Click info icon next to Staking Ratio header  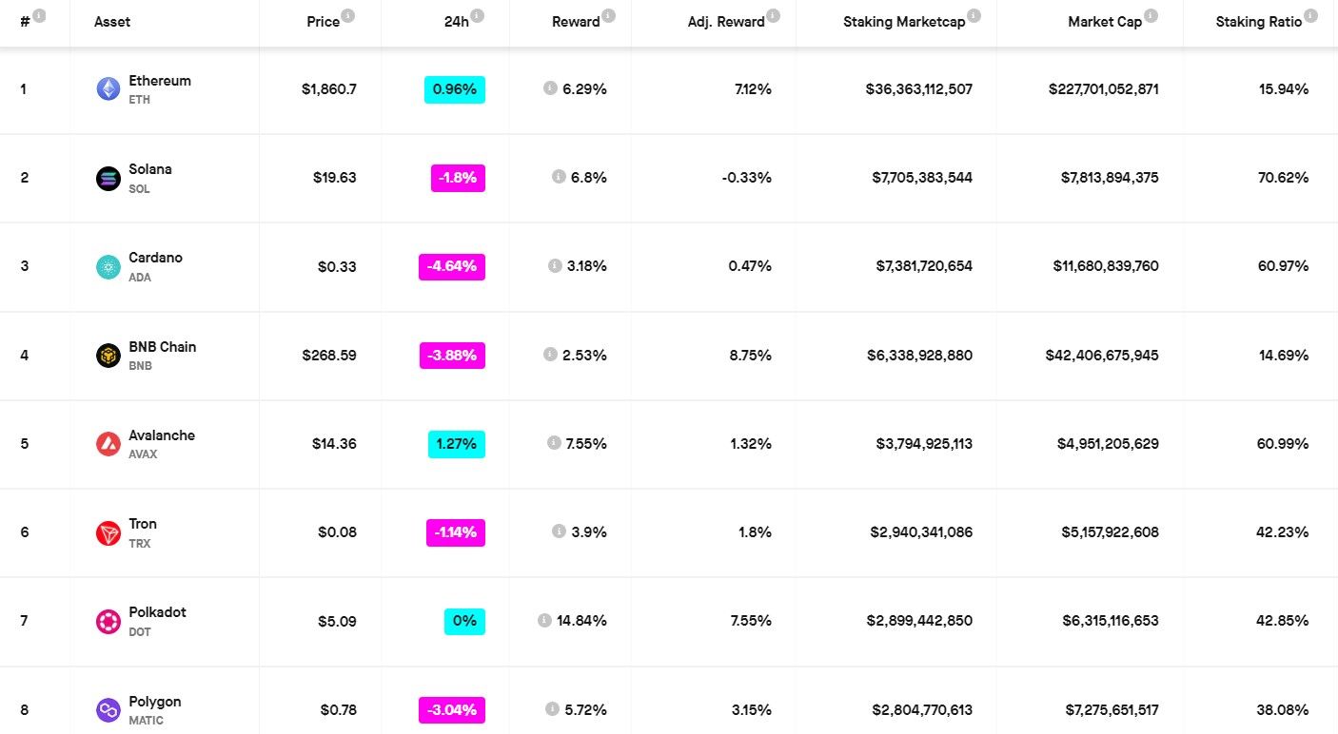click(1311, 15)
